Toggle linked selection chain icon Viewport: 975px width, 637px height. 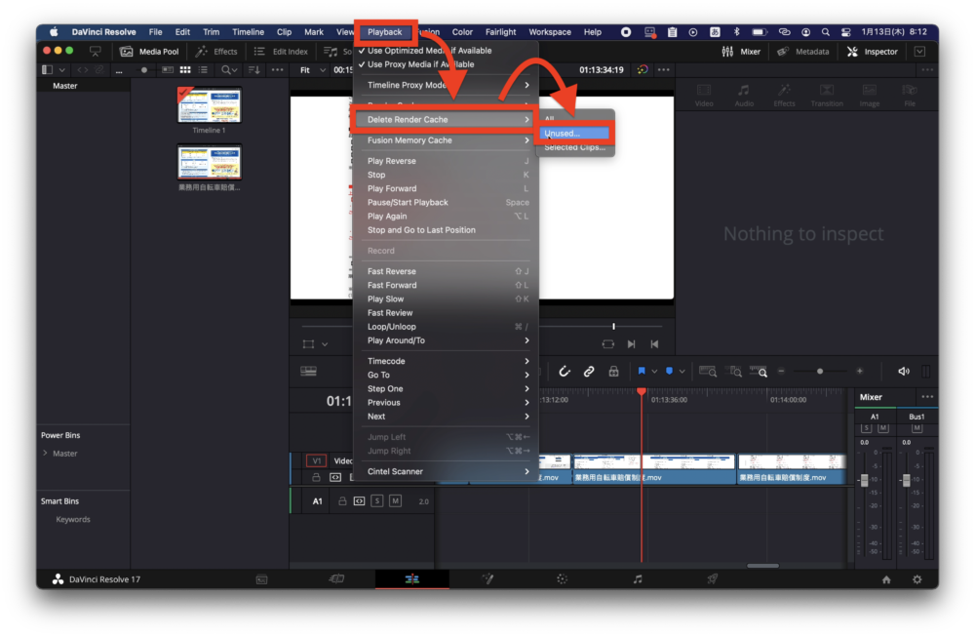coord(588,372)
